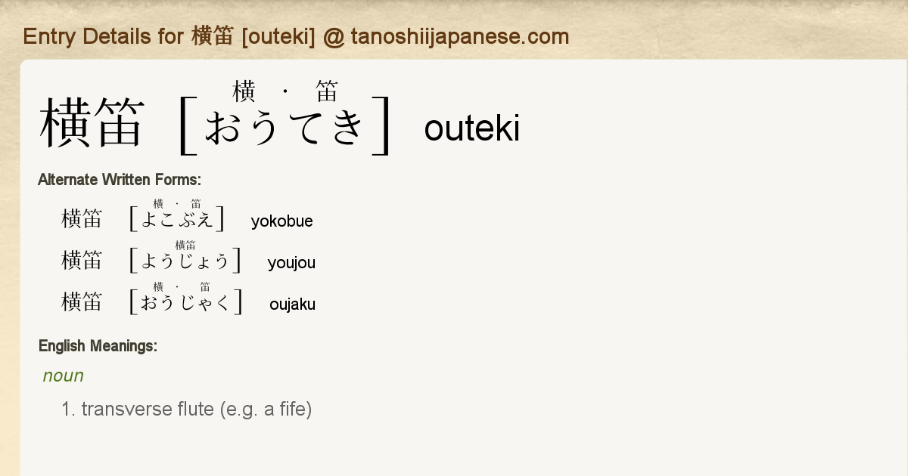This screenshot has width=908, height=476.
Task: Select the 横笛 kanji beside よこぶえ
Action: tap(82, 219)
